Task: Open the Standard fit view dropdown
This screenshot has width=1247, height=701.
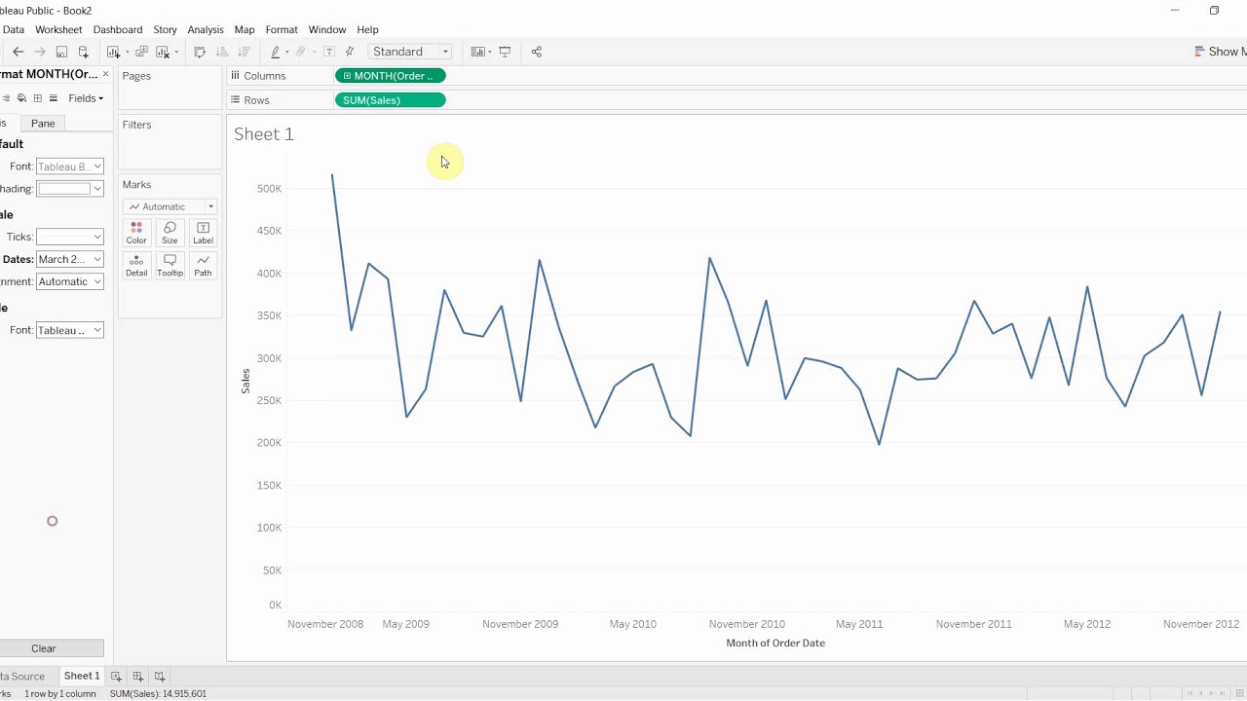Action: pyautogui.click(x=410, y=52)
